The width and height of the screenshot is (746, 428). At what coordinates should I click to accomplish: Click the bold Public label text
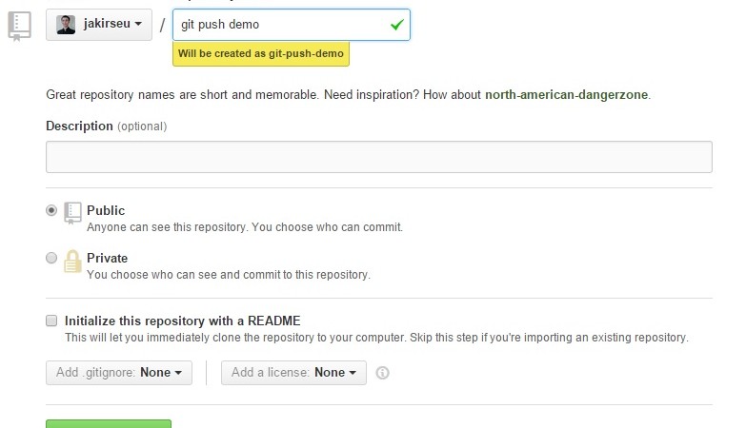pos(106,210)
